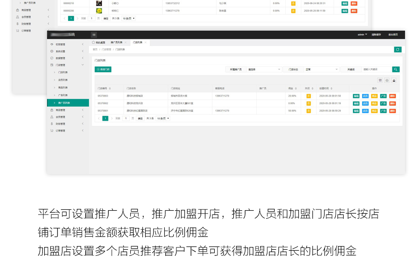The height and width of the screenshot is (273, 419).
Task: Click the green search magnifier button
Action: (x=396, y=69)
